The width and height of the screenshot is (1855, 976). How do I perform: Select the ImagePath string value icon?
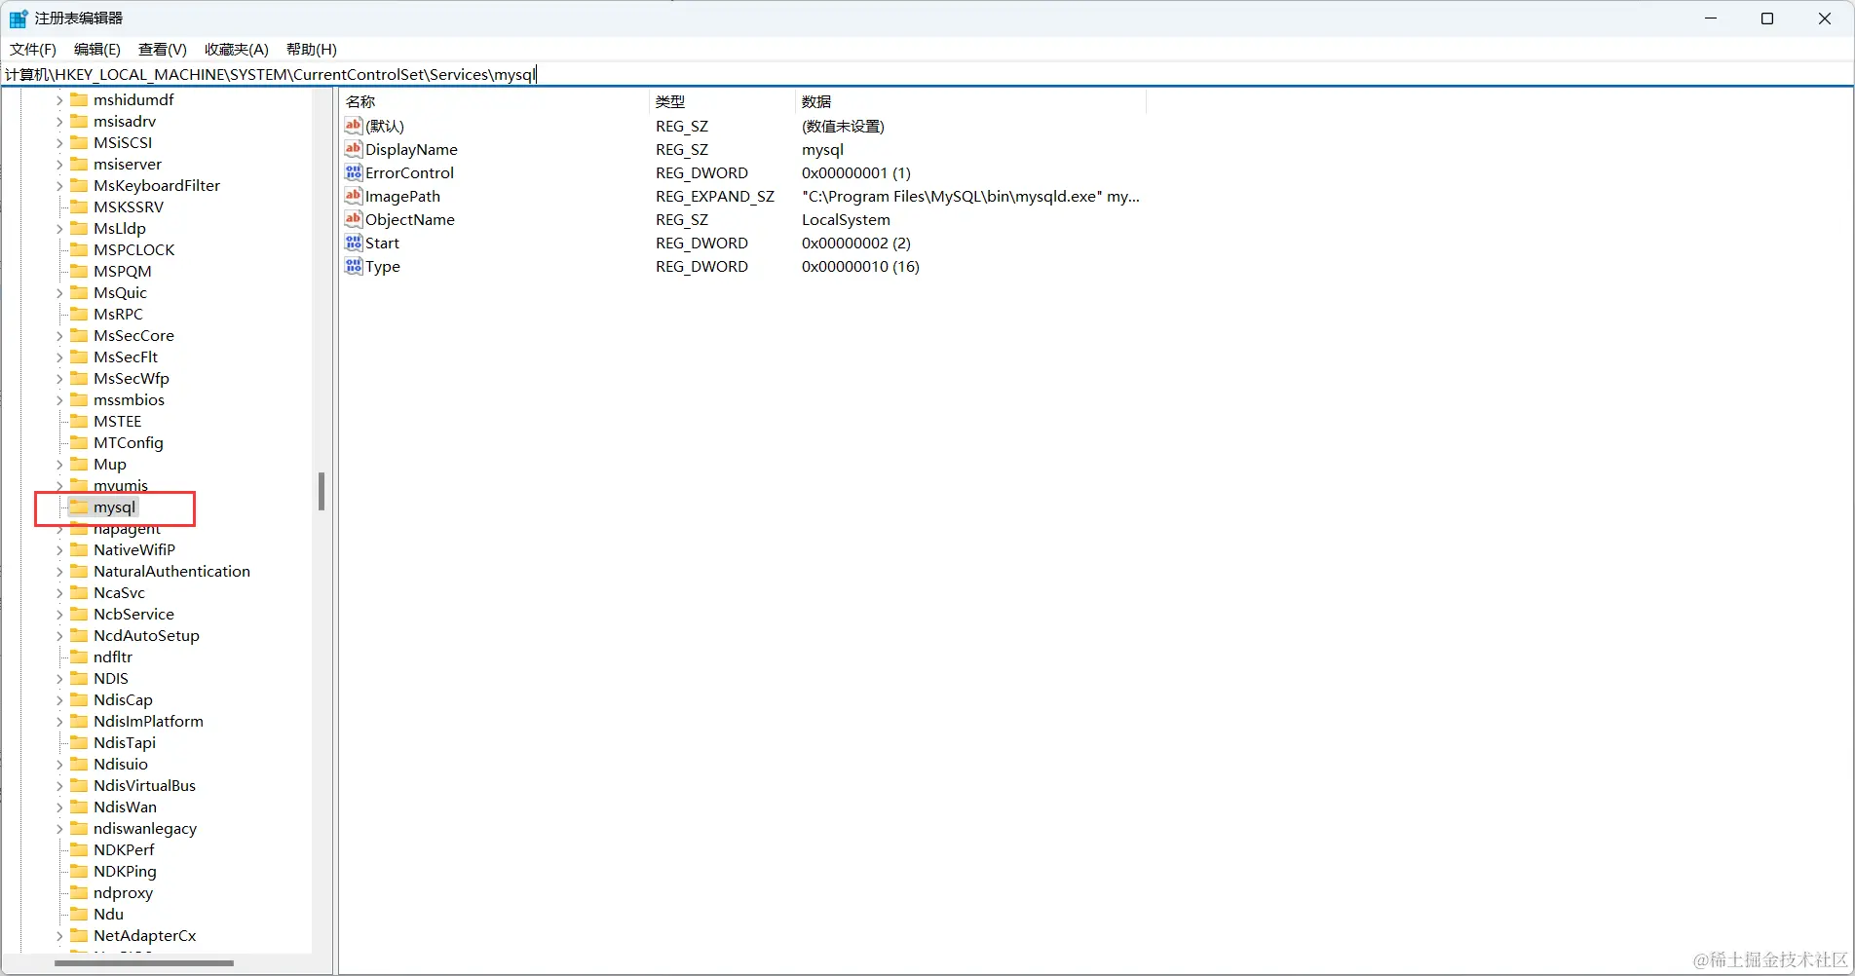[x=354, y=196]
